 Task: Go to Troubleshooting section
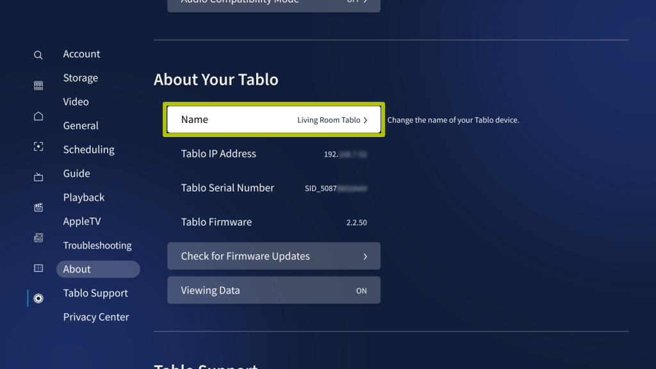tap(97, 245)
